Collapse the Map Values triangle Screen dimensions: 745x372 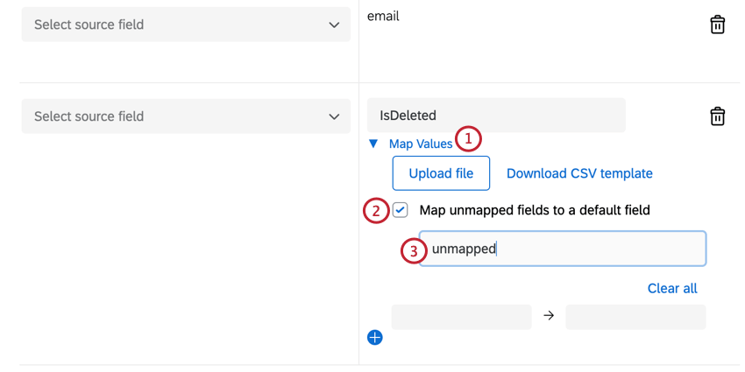373,144
